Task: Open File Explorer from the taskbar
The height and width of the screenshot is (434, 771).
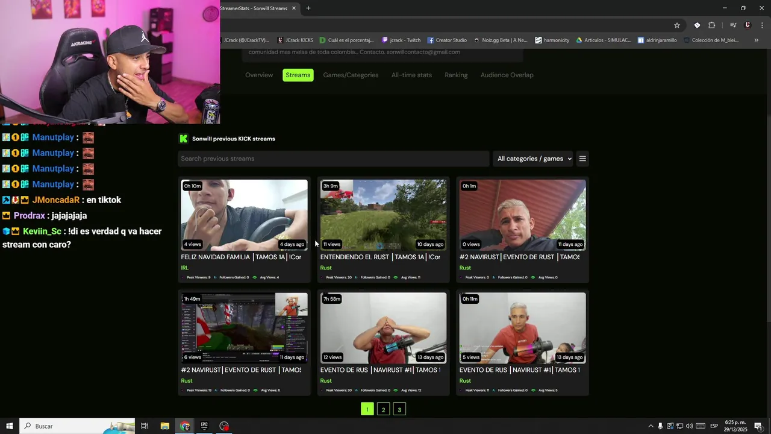Action: pyautogui.click(x=164, y=426)
